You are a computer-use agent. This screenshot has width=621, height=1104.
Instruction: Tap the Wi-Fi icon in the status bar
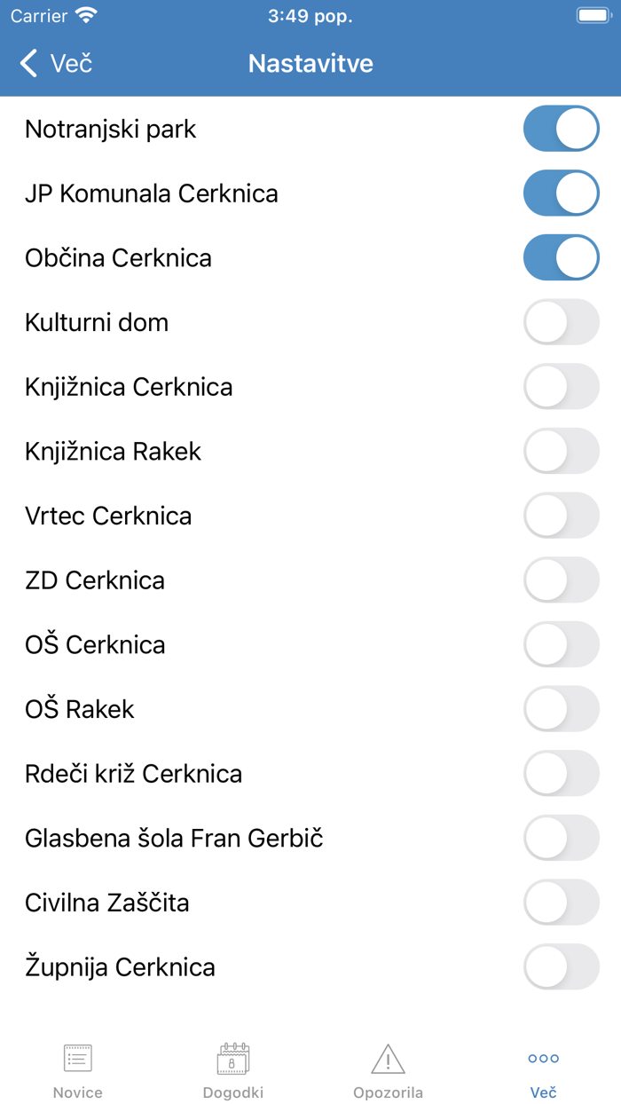[x=84, y=15]
